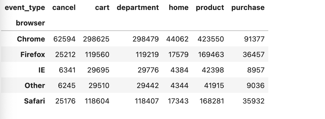Select the Firefox row label

coord(33,55)
